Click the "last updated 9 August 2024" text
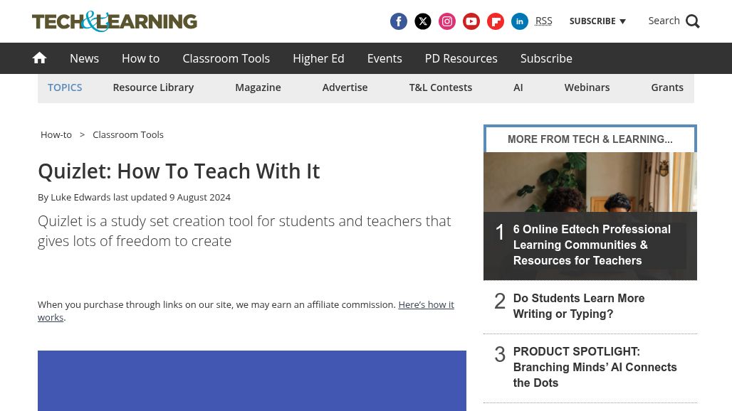This screenshot has height=411, width=732. [172, 197]
